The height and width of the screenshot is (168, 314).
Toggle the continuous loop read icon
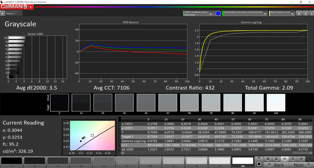click(x=293, y=159)
